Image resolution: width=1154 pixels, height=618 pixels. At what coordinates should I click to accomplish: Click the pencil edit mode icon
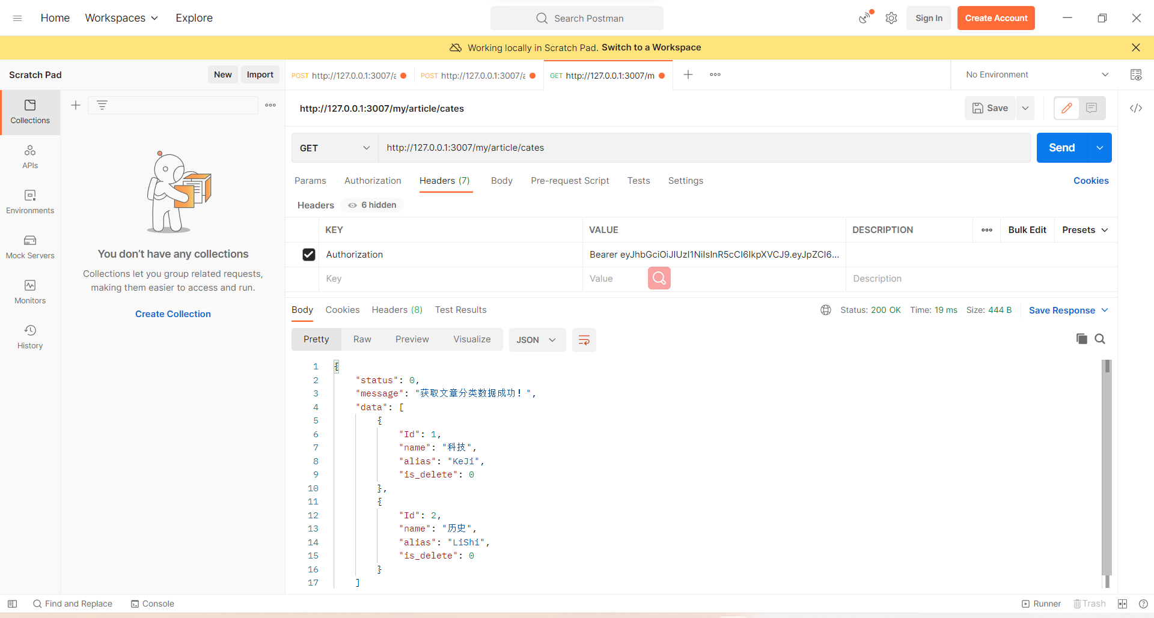click(1067, 108)
